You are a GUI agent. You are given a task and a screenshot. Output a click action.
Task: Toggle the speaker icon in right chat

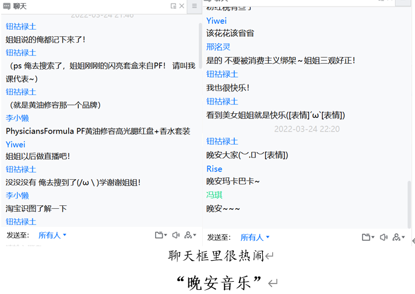[384, 237]
